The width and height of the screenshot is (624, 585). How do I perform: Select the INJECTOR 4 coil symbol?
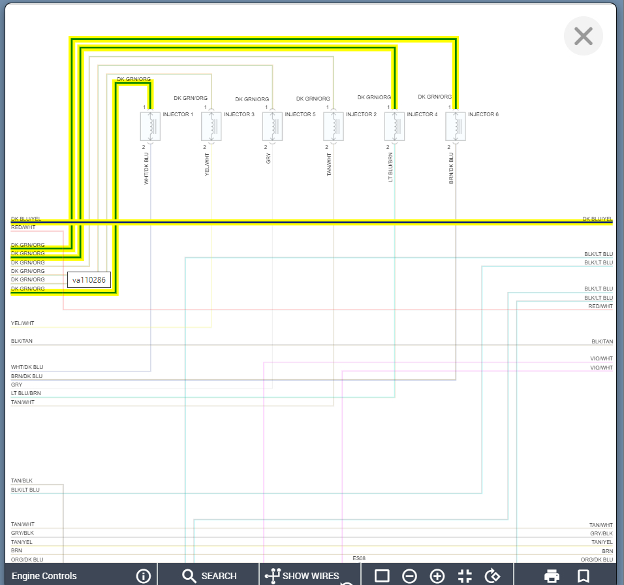(395, 127)
